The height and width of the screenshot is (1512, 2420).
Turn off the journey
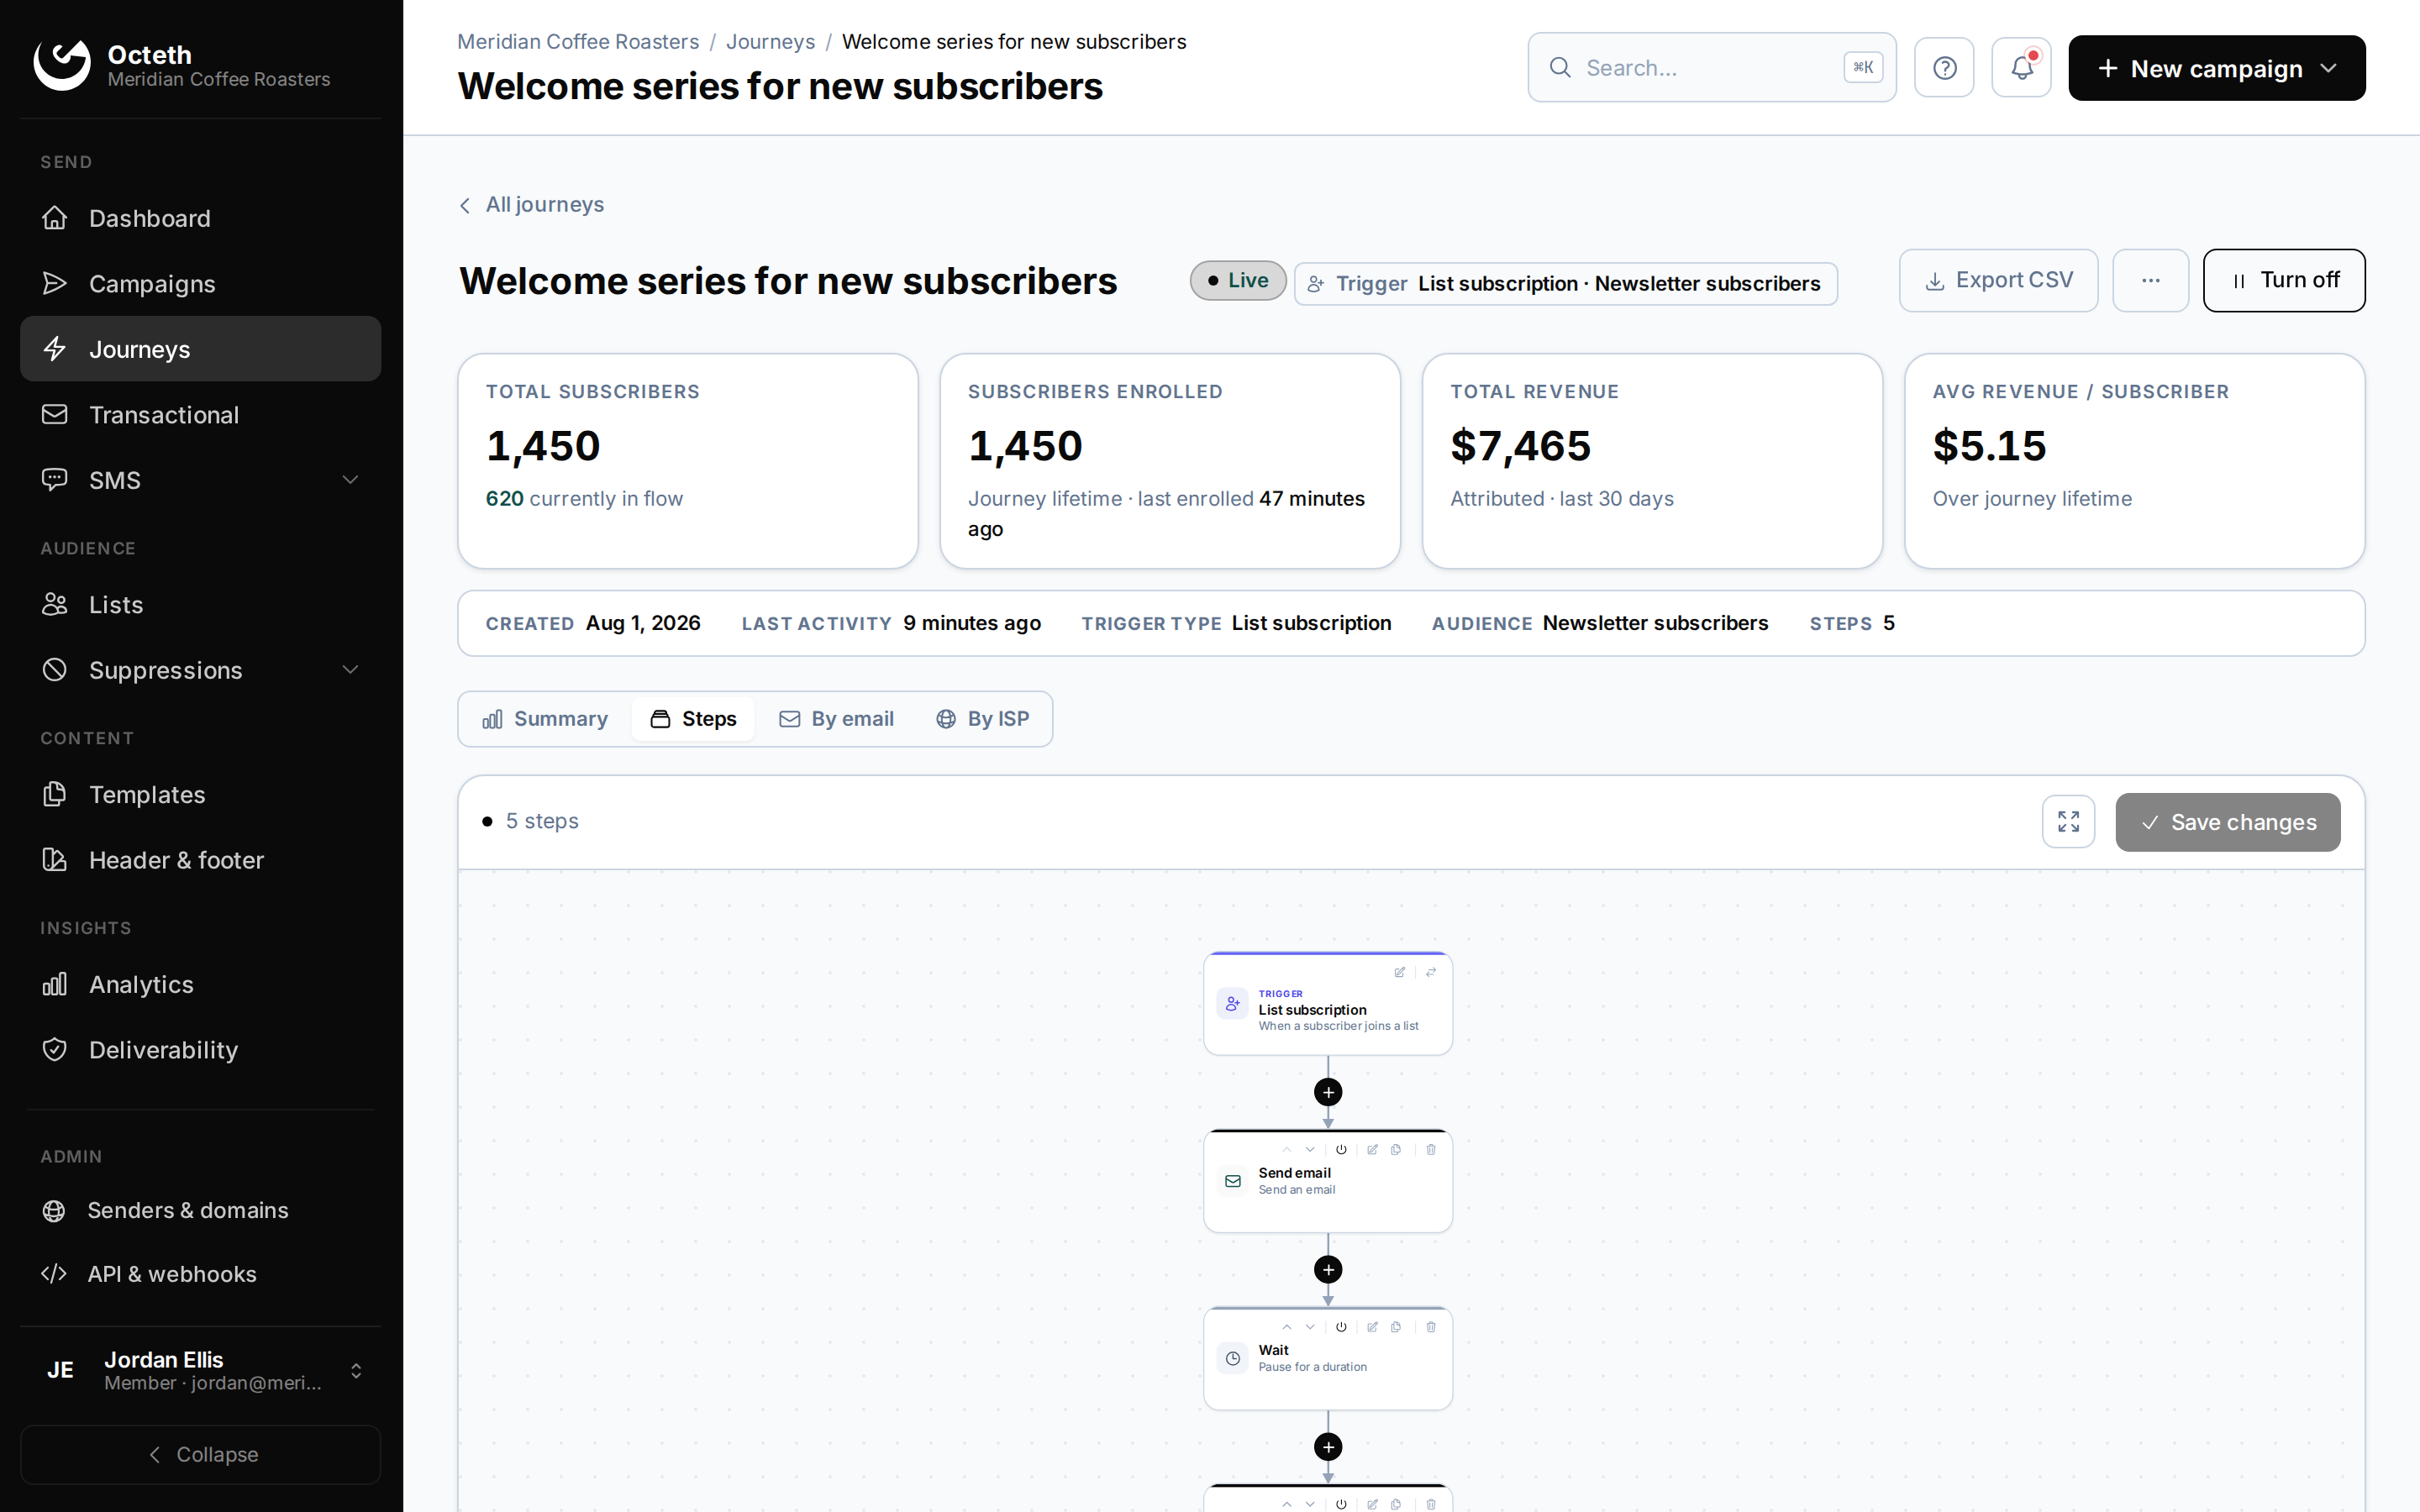coord(2284,281)
